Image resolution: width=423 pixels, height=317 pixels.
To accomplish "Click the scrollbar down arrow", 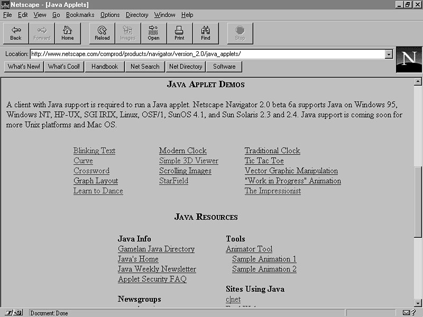I will coord(418,303).
